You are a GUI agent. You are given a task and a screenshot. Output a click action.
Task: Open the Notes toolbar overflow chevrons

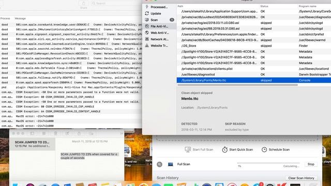click(x=122, y=133)
